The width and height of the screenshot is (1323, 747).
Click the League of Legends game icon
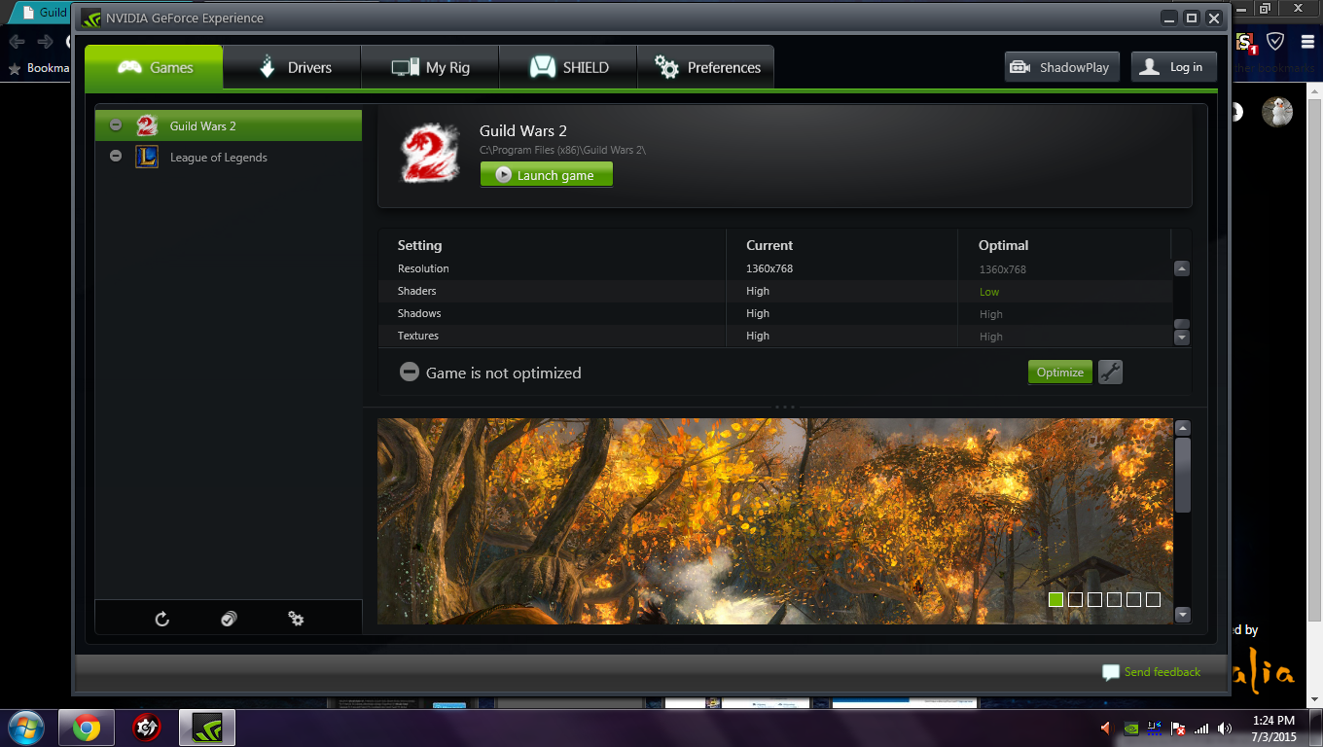pos(147,157)
